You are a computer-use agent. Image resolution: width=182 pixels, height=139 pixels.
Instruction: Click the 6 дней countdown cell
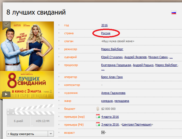[x=19, y=121]
